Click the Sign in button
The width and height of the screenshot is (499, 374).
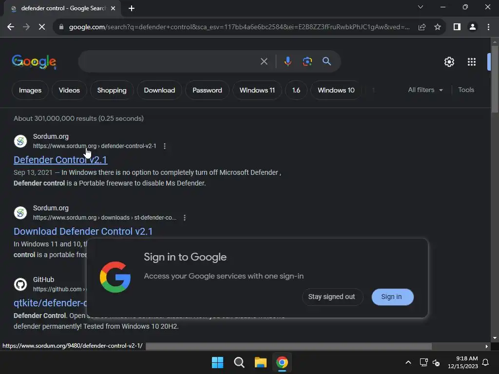392,297
